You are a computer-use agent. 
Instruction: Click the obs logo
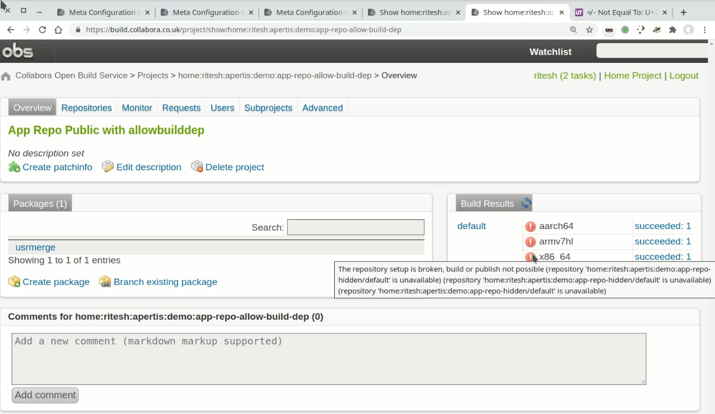click(x=17, y=51)
